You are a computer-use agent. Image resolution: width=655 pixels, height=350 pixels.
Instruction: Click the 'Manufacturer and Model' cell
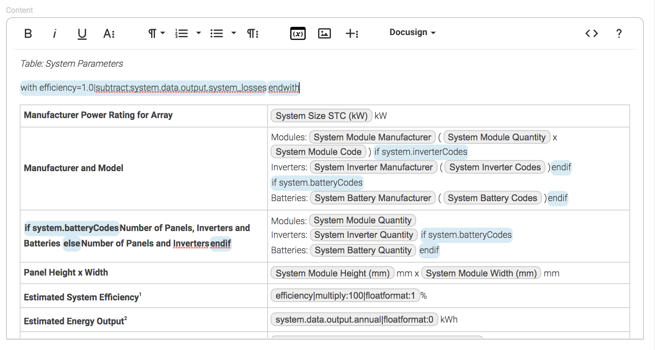(x=143, y=169)
